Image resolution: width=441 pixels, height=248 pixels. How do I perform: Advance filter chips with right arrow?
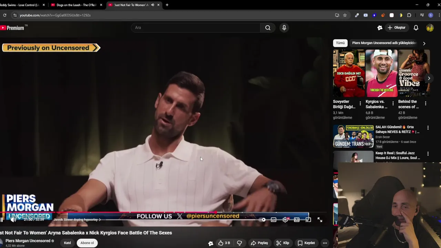pos(424,43)
